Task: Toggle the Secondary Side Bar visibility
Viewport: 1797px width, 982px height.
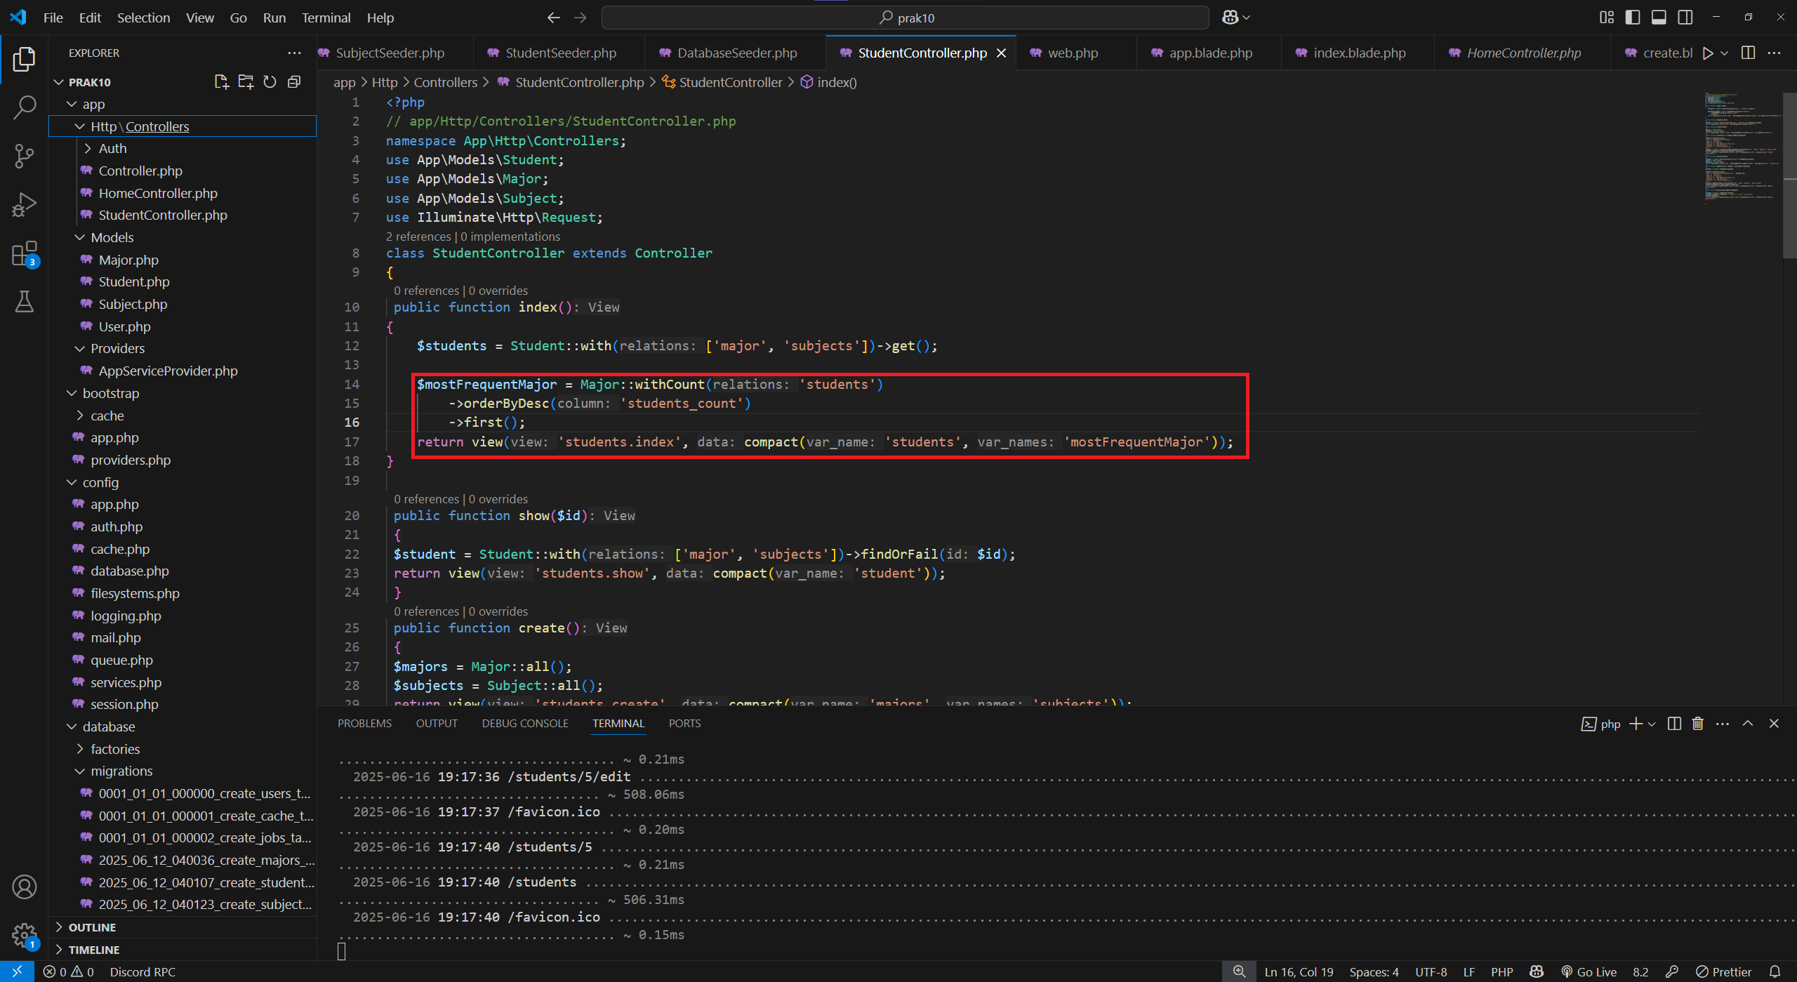Action: (x=1685, y=17)
